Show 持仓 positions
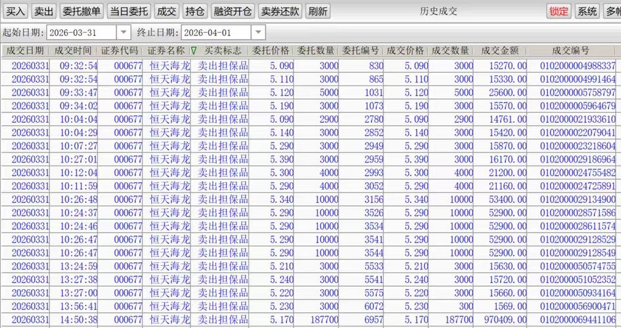 click(195, 11)
